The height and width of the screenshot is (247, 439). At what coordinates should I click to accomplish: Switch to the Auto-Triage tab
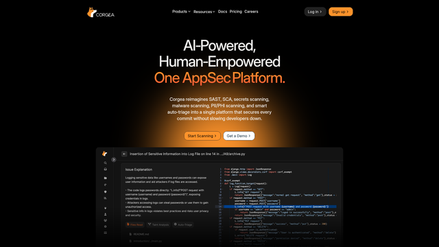click(183, 224)
